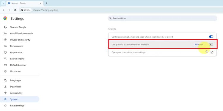Image resolution: width=223 pixels, height=111 pixels.
Task: Click the Settings page title
Action: [17, 19]
